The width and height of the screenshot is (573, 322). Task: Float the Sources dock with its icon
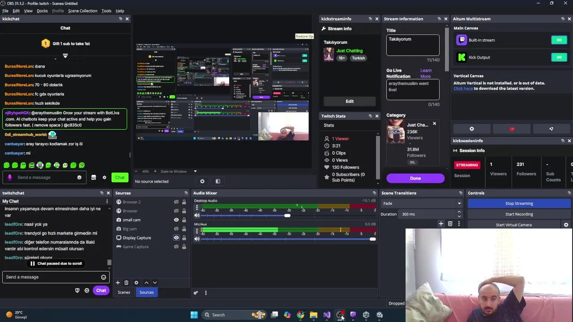(186, 193)
